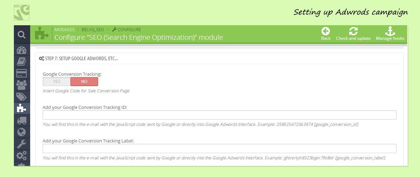Open the Modules puzzle piece sidebar icon
The height and width of the screenshot is (177, 420).
point(22,109)
